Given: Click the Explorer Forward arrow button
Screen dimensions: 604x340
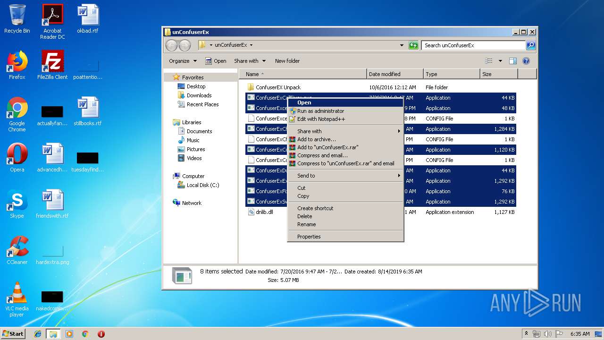Looking at the screenshot, I should pyautogui.click(x=185, y=45).
